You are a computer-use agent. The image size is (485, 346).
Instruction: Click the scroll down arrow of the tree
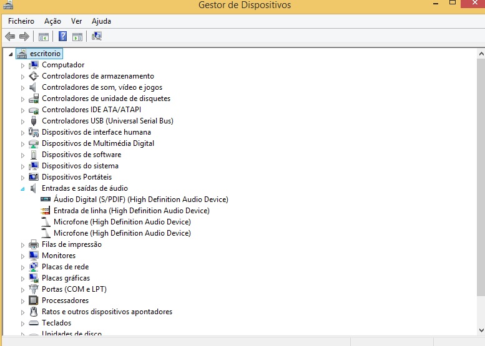coord(481,330)
